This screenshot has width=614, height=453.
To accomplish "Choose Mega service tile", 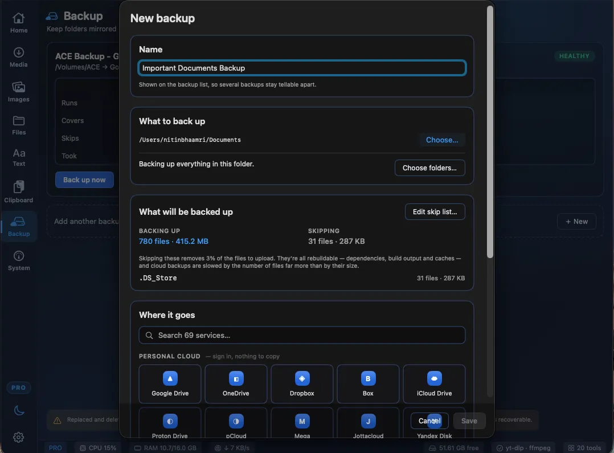I will click(x=302, y=423).
